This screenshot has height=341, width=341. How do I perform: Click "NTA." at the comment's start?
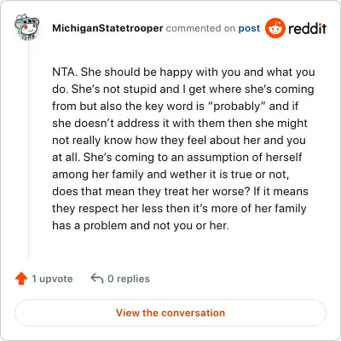pyautogui.click(x=65, y=72)
